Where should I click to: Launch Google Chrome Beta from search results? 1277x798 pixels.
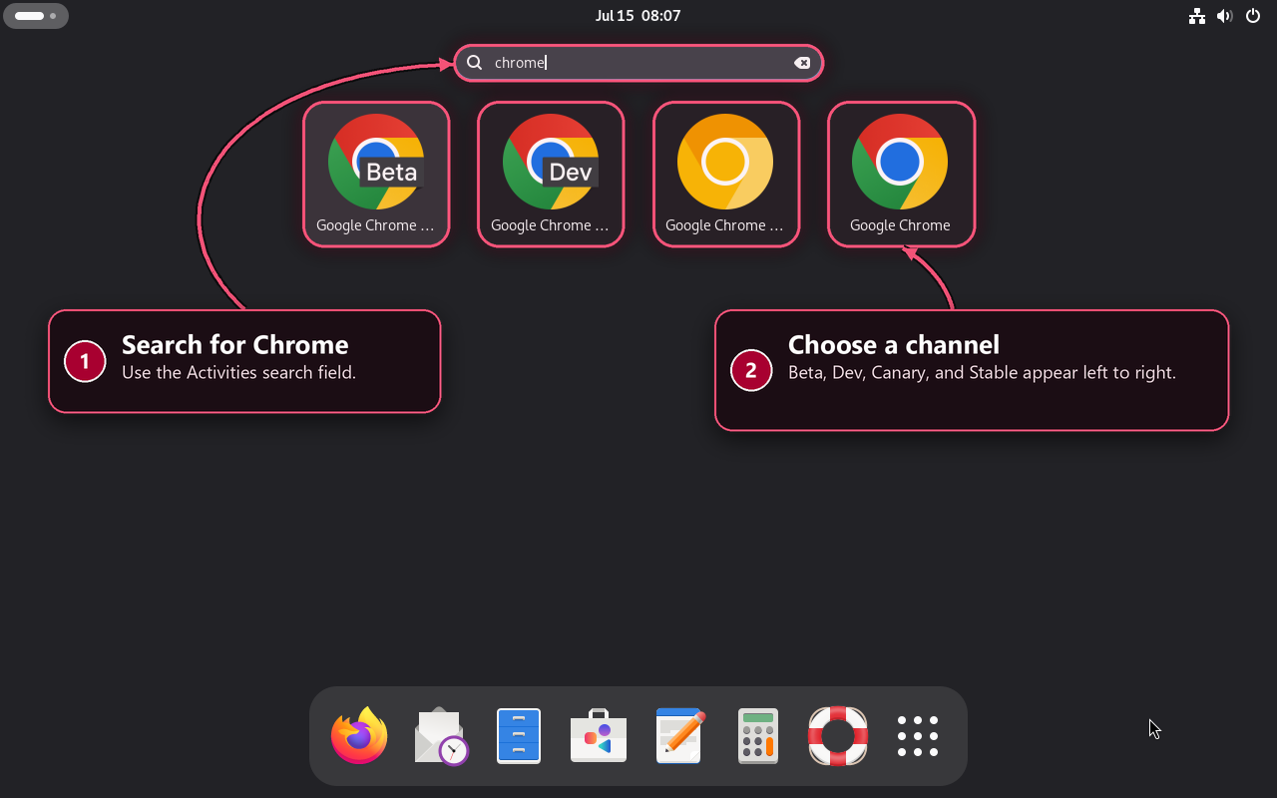click(x=376, y=174)
